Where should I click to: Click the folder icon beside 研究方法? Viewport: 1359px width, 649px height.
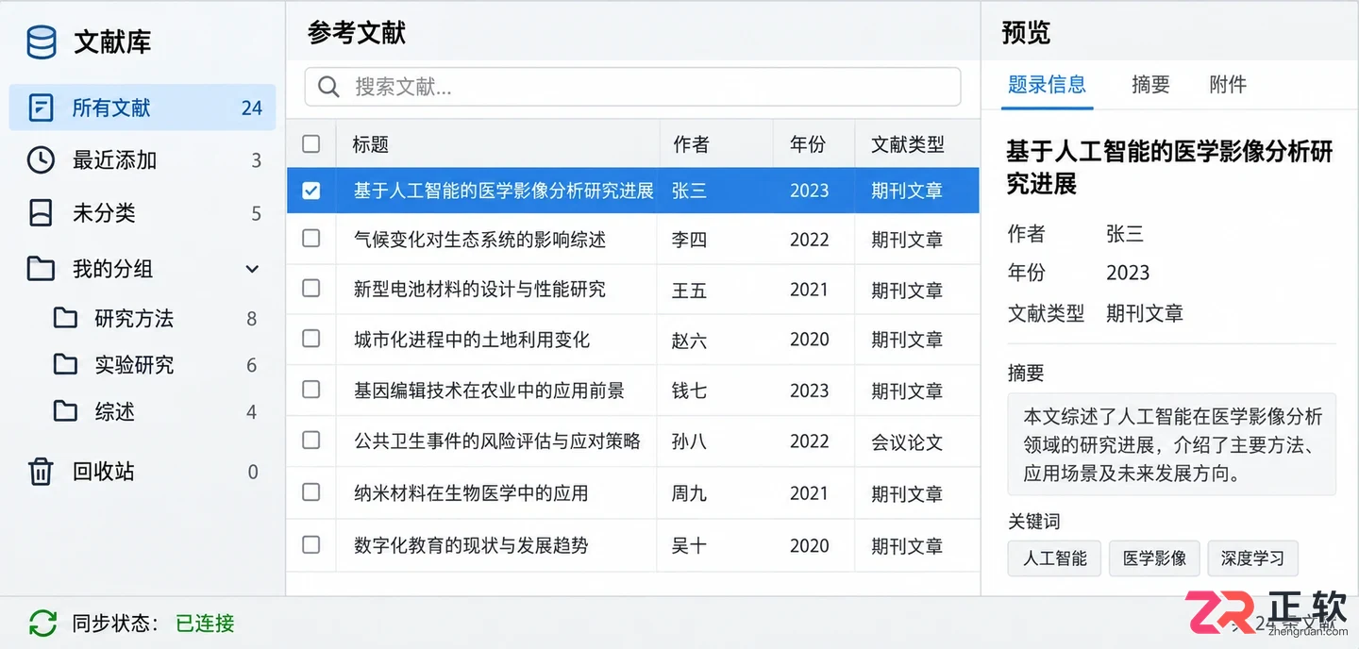[x=65, y=318]
